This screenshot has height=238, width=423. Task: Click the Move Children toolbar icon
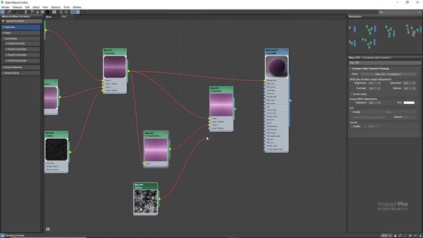click(x=32, y=12)
